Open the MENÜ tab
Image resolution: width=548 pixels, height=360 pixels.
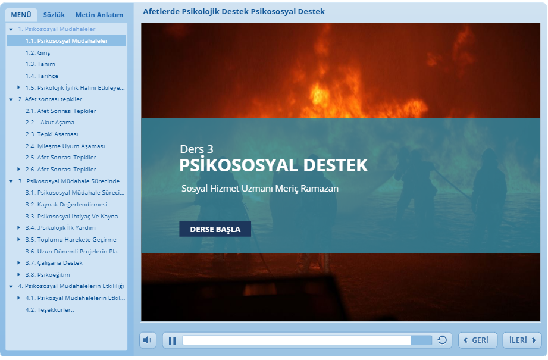click(x=21, y=15)
